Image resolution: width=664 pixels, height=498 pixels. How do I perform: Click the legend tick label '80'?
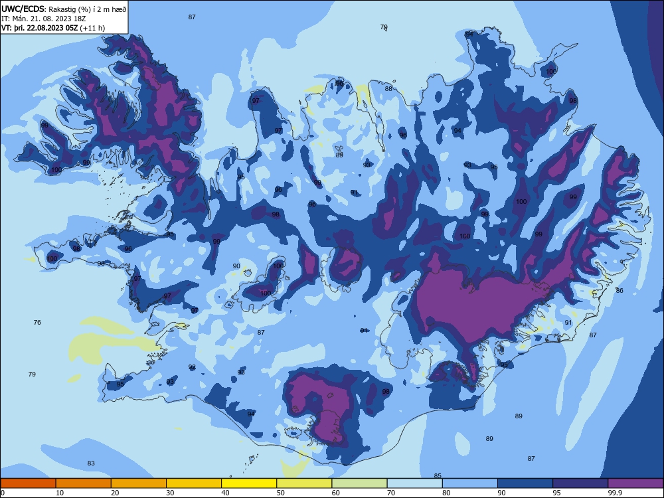(446, 493)
